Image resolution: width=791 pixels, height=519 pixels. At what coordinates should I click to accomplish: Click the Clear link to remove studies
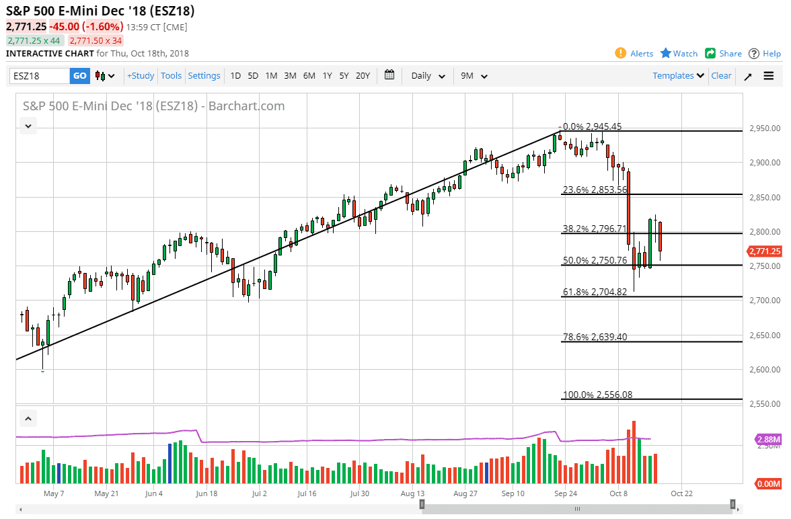[721, 75]
